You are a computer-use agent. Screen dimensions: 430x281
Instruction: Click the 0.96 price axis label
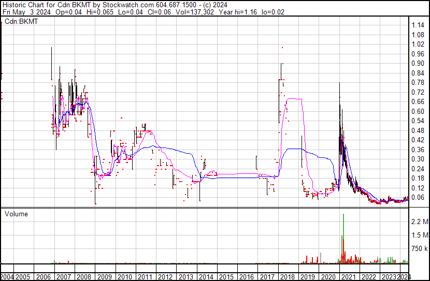click(x=418, y=54)
